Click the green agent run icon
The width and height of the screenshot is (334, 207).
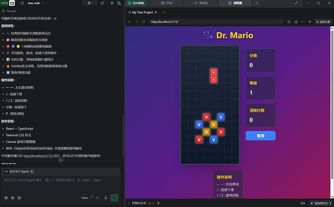point(91,3)
